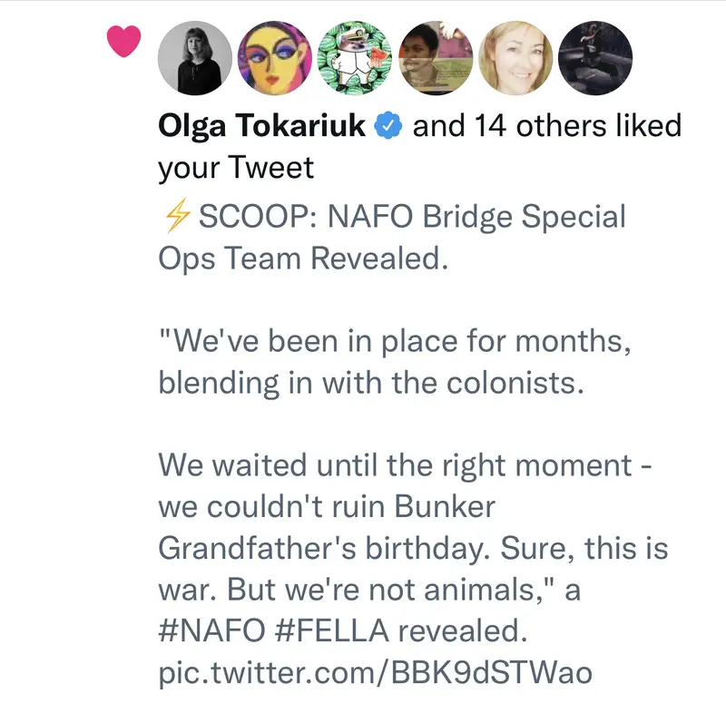Open the SCOOP: NAFO Bridge headline
This screenshot has height=703, width=726.
coord(411,217)
